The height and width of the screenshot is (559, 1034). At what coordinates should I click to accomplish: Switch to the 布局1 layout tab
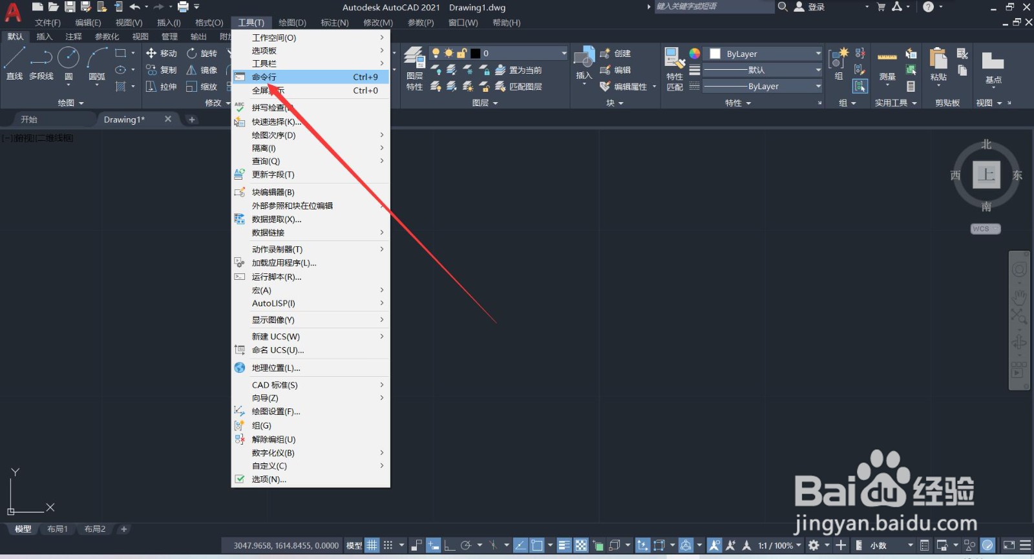click(x=58, y=529)
